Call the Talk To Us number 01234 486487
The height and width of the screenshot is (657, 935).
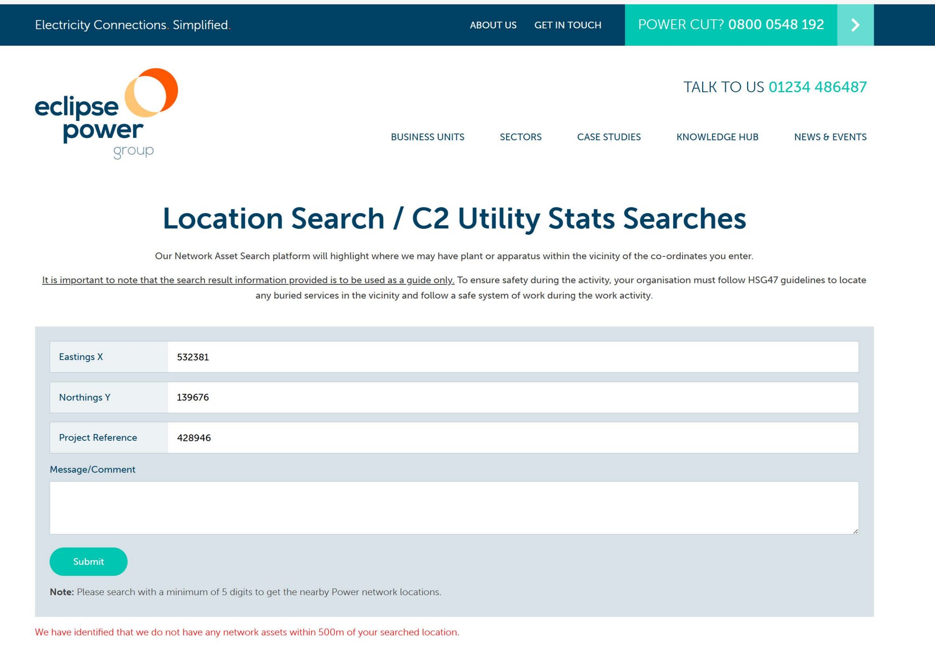pyautogui.click(x=817, y=87)
